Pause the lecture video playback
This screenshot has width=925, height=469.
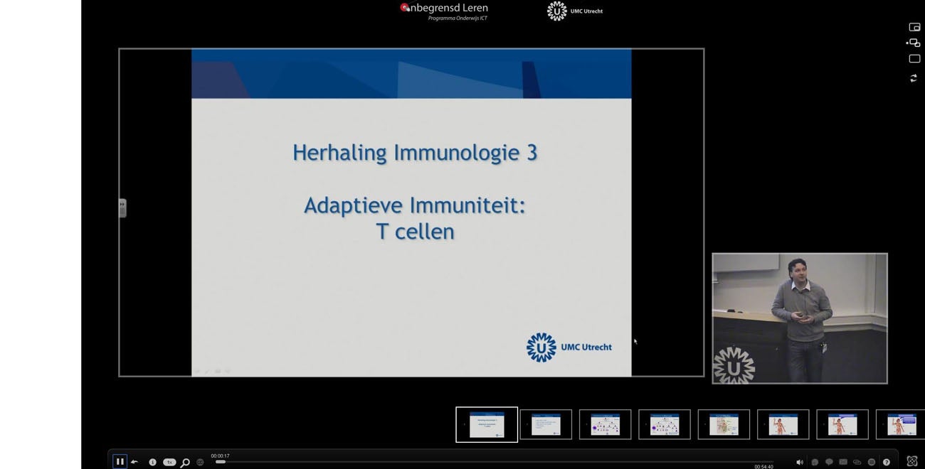[120, 462]
